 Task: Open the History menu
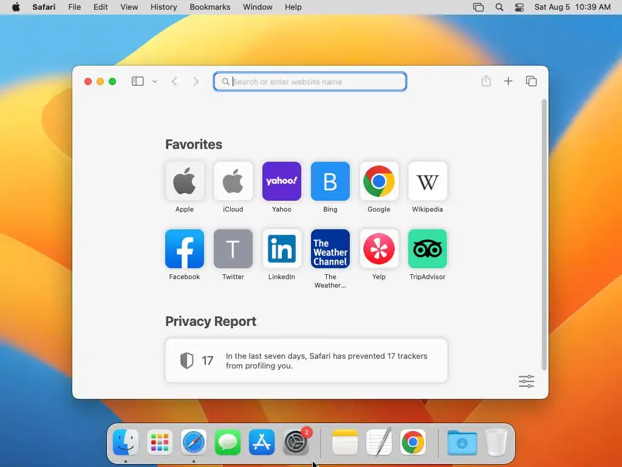(x=163, y=7)
